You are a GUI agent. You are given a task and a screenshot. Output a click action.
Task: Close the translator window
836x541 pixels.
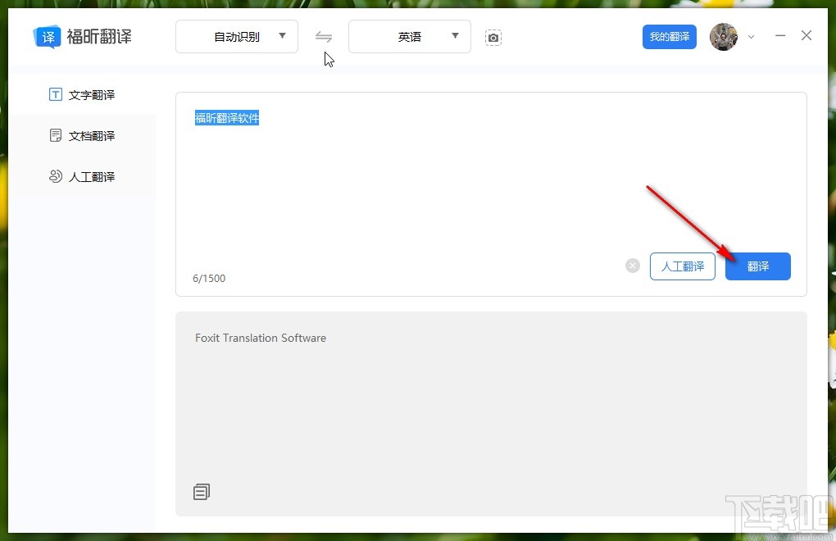click(x=806, y=36)
